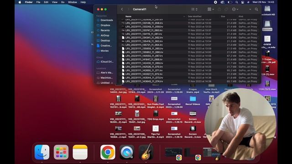This screenshot has width=292, height=164.
Task: Click the date and time in menu bar
Action: tap(263, 2)
